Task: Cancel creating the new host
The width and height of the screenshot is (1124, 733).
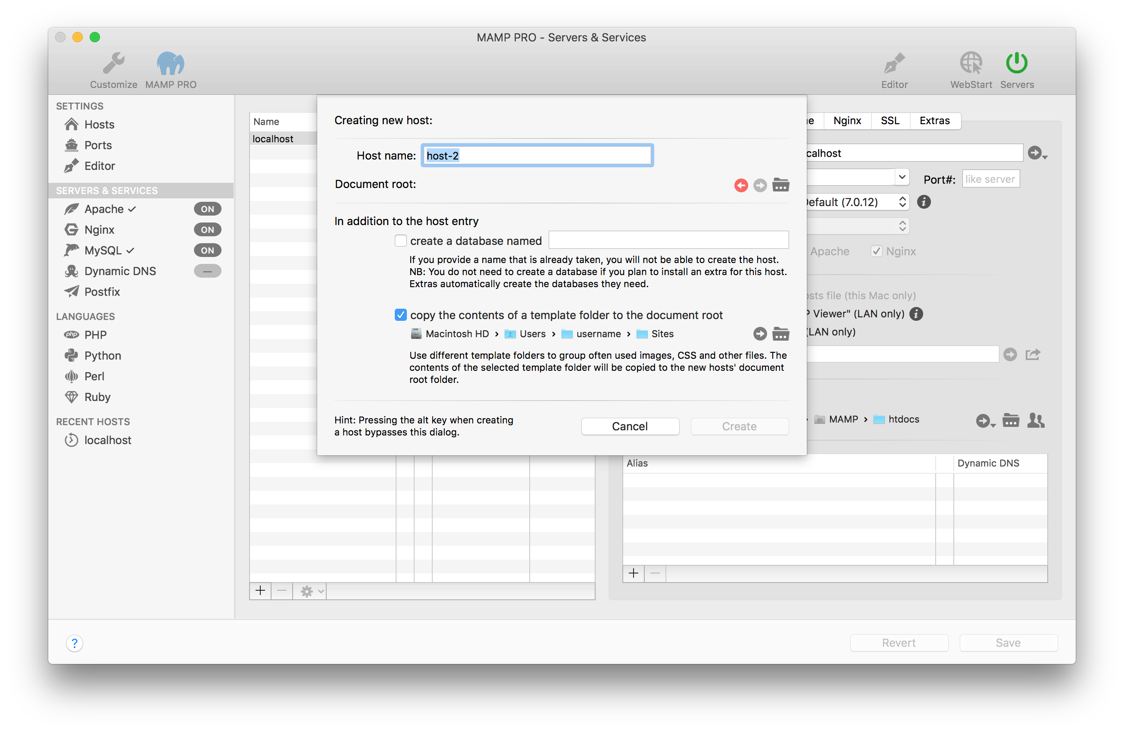Action: pos(630,427)
